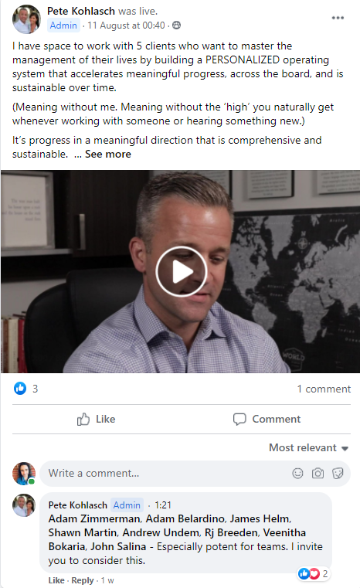
Task: Like Pete Kohlasch's comment
Action: tap(56, 580)
